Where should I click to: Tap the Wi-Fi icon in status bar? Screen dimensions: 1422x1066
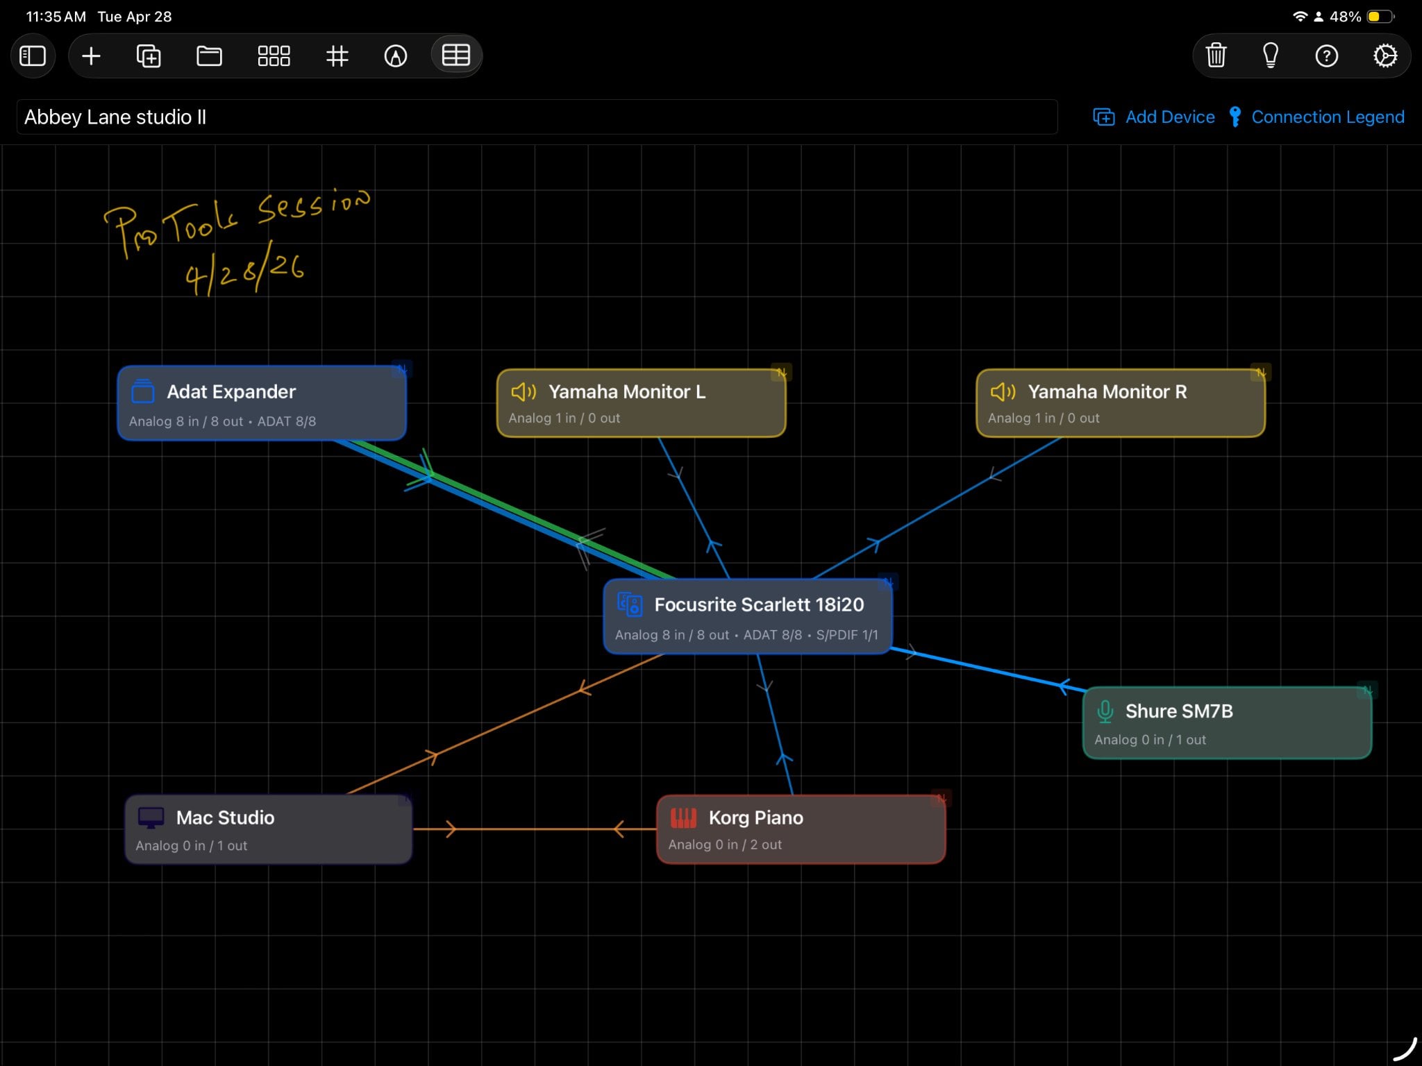click(1300, 17)
